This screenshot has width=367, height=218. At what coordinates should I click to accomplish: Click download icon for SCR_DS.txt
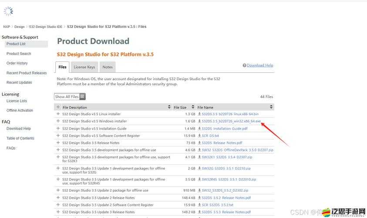(x=199, y=136)
